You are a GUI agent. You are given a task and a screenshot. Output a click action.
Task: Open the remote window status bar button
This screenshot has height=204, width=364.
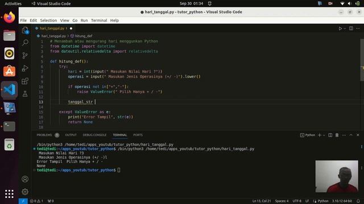[x=23, y=201]
